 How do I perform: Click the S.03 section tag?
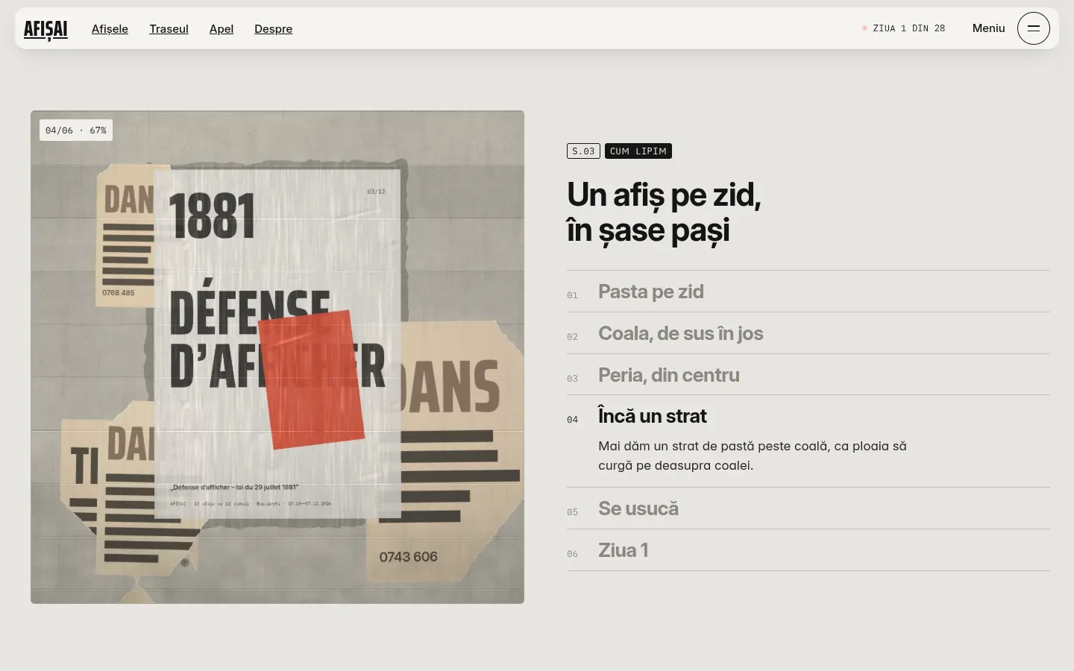click(x=583, y=151)
